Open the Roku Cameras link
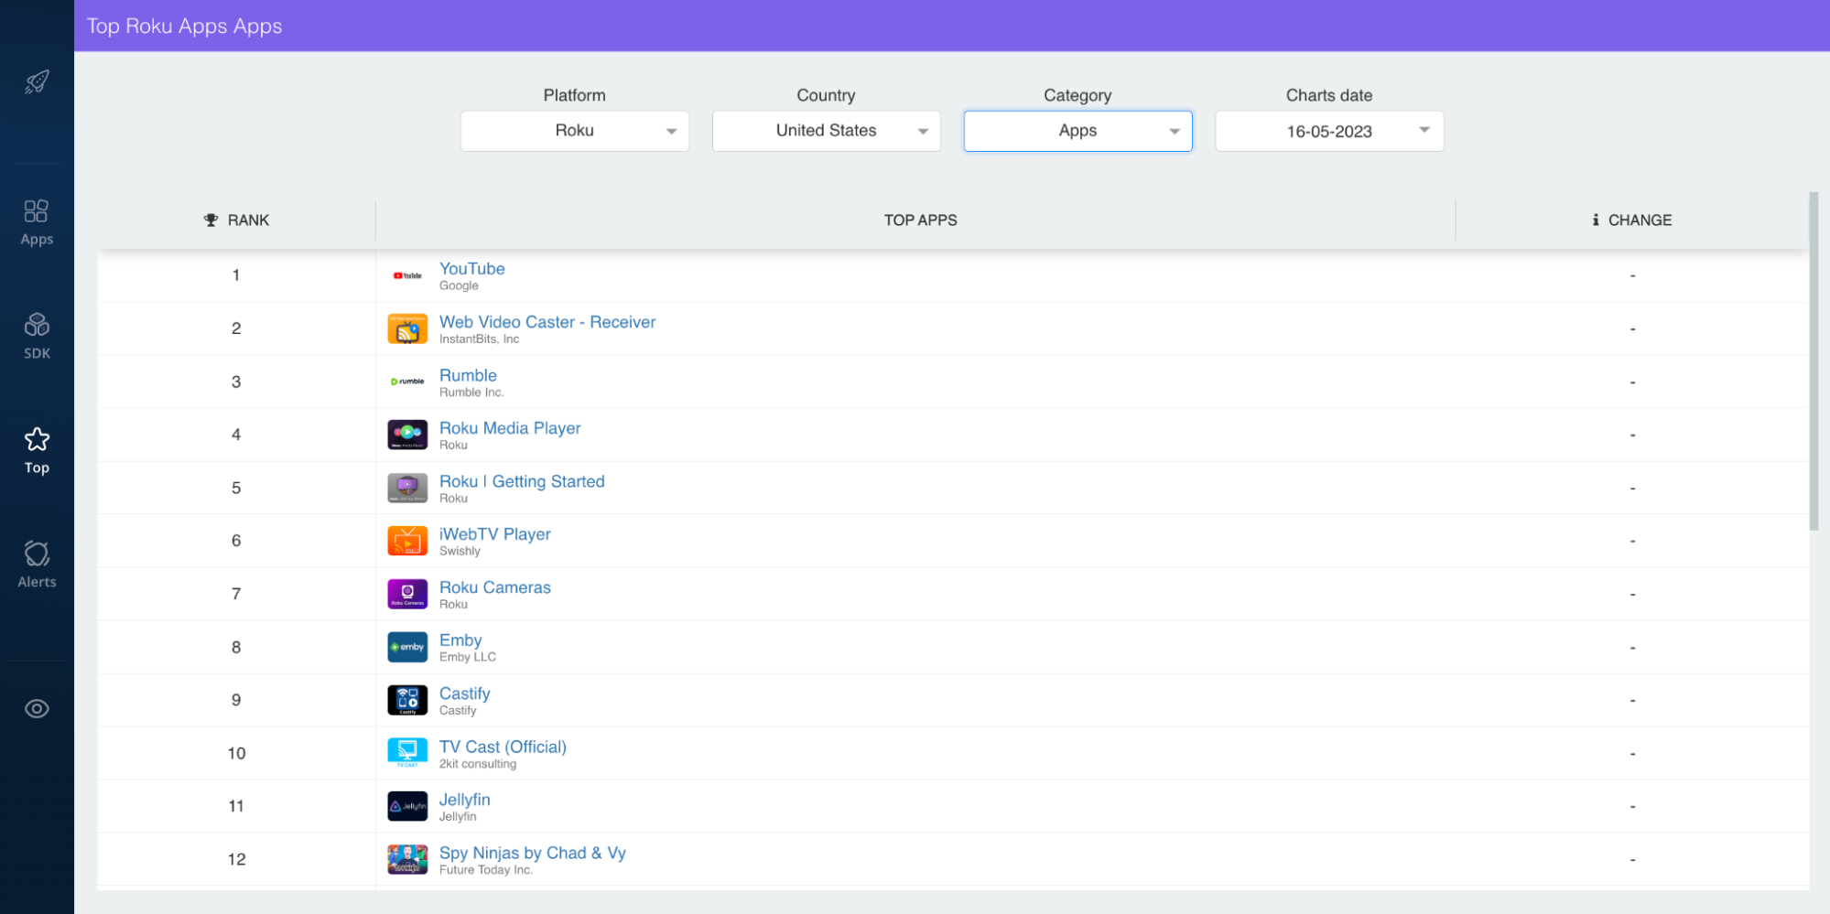The width and height of the screenshot is (1830, 914). click(x=495, y=587)
